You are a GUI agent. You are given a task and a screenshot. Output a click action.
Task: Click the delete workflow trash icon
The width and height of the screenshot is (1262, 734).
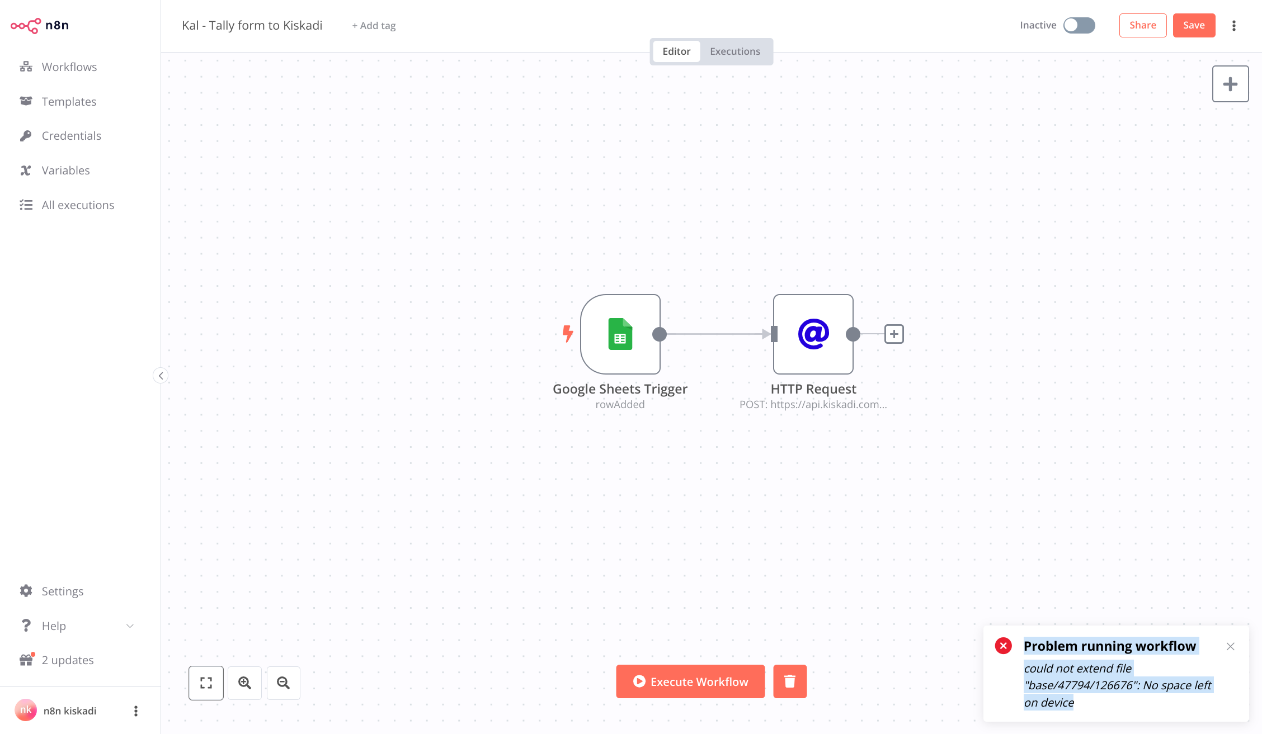coord(788,681)
